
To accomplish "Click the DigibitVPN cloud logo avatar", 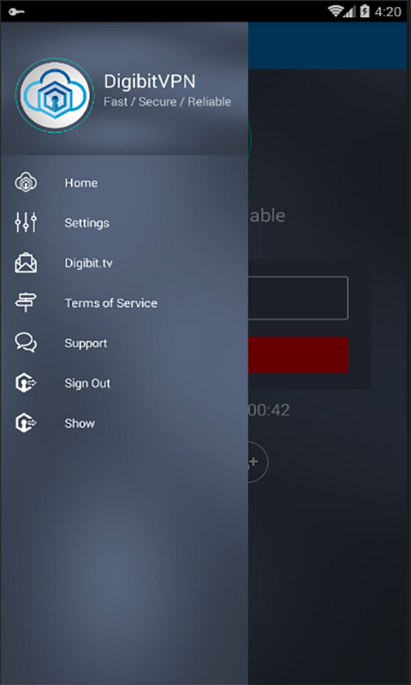I will tap(55, 95).
